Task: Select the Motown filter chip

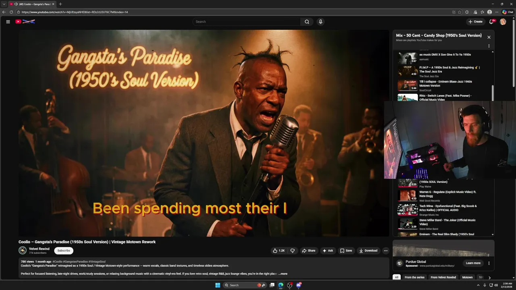Action: (x=467, y=278)
